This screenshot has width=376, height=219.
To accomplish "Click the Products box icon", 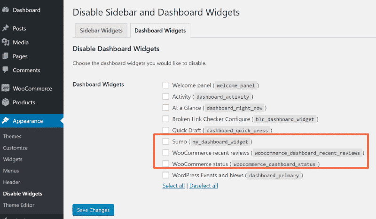I will coord(6,102).
